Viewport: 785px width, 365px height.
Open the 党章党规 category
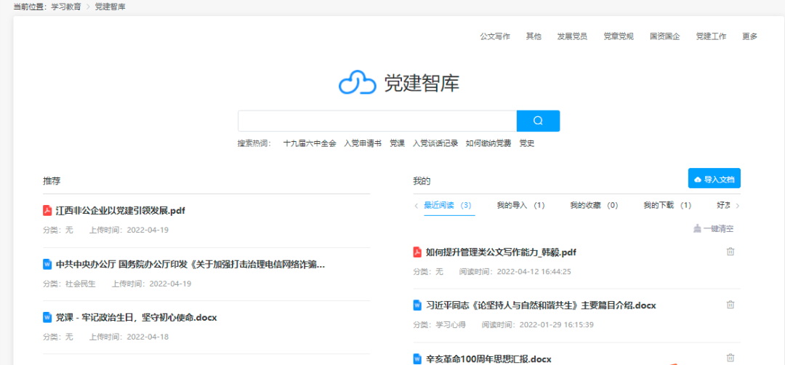(x=619, y=36)
